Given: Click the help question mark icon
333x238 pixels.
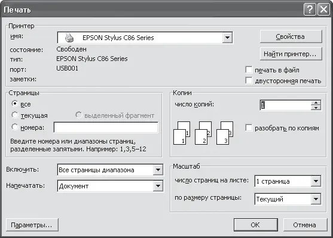Looking at the screenshot, I should [x=310, y=10].
